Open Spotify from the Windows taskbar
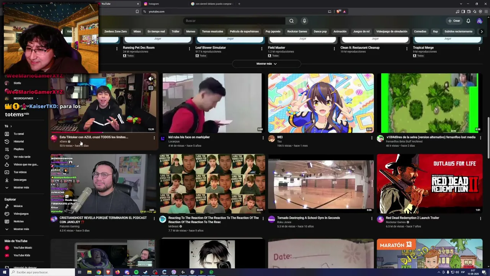The image size is (490, 276). point(136,272)
